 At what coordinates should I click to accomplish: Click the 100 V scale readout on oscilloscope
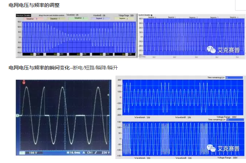(x=33, y=153)
